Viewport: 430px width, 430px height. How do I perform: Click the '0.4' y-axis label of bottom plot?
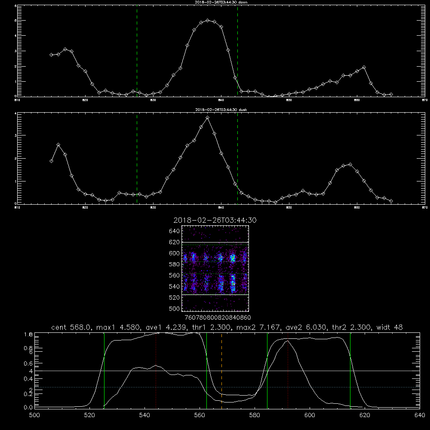tap(28, 379)
